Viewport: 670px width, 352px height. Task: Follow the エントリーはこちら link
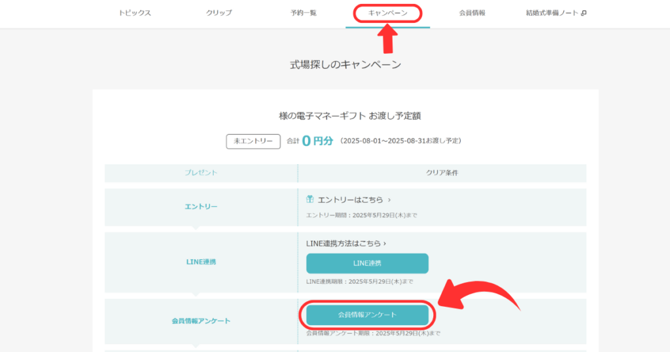(x=350, y=200)
